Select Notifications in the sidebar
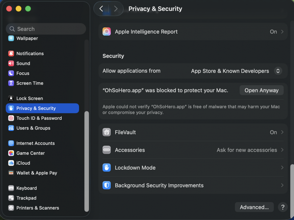This screenshot has width=294, height=220. coord(42,54)
